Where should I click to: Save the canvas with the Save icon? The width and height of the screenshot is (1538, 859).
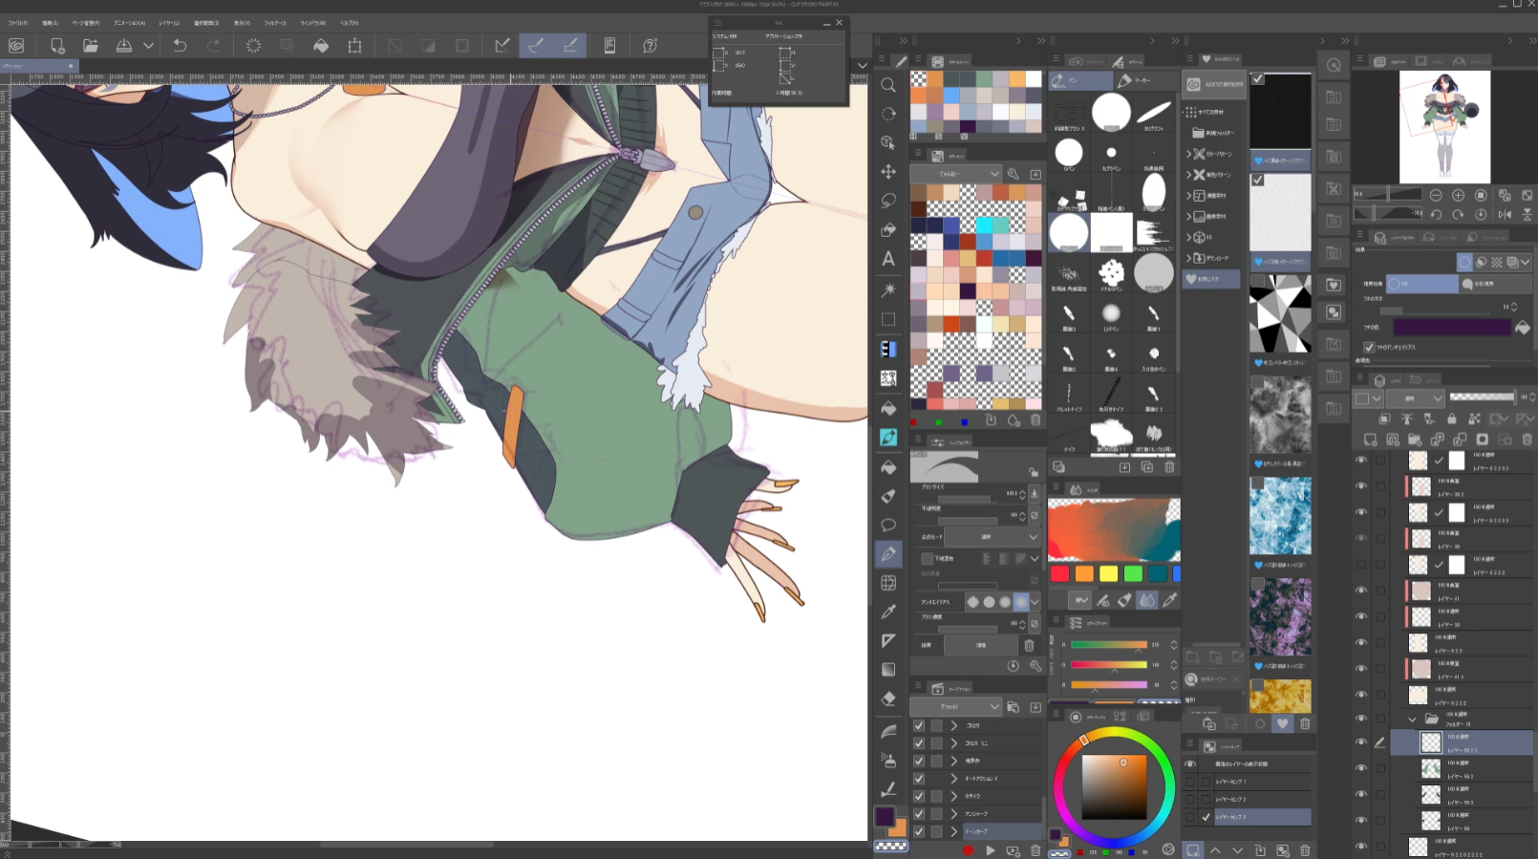click(124, 45)
